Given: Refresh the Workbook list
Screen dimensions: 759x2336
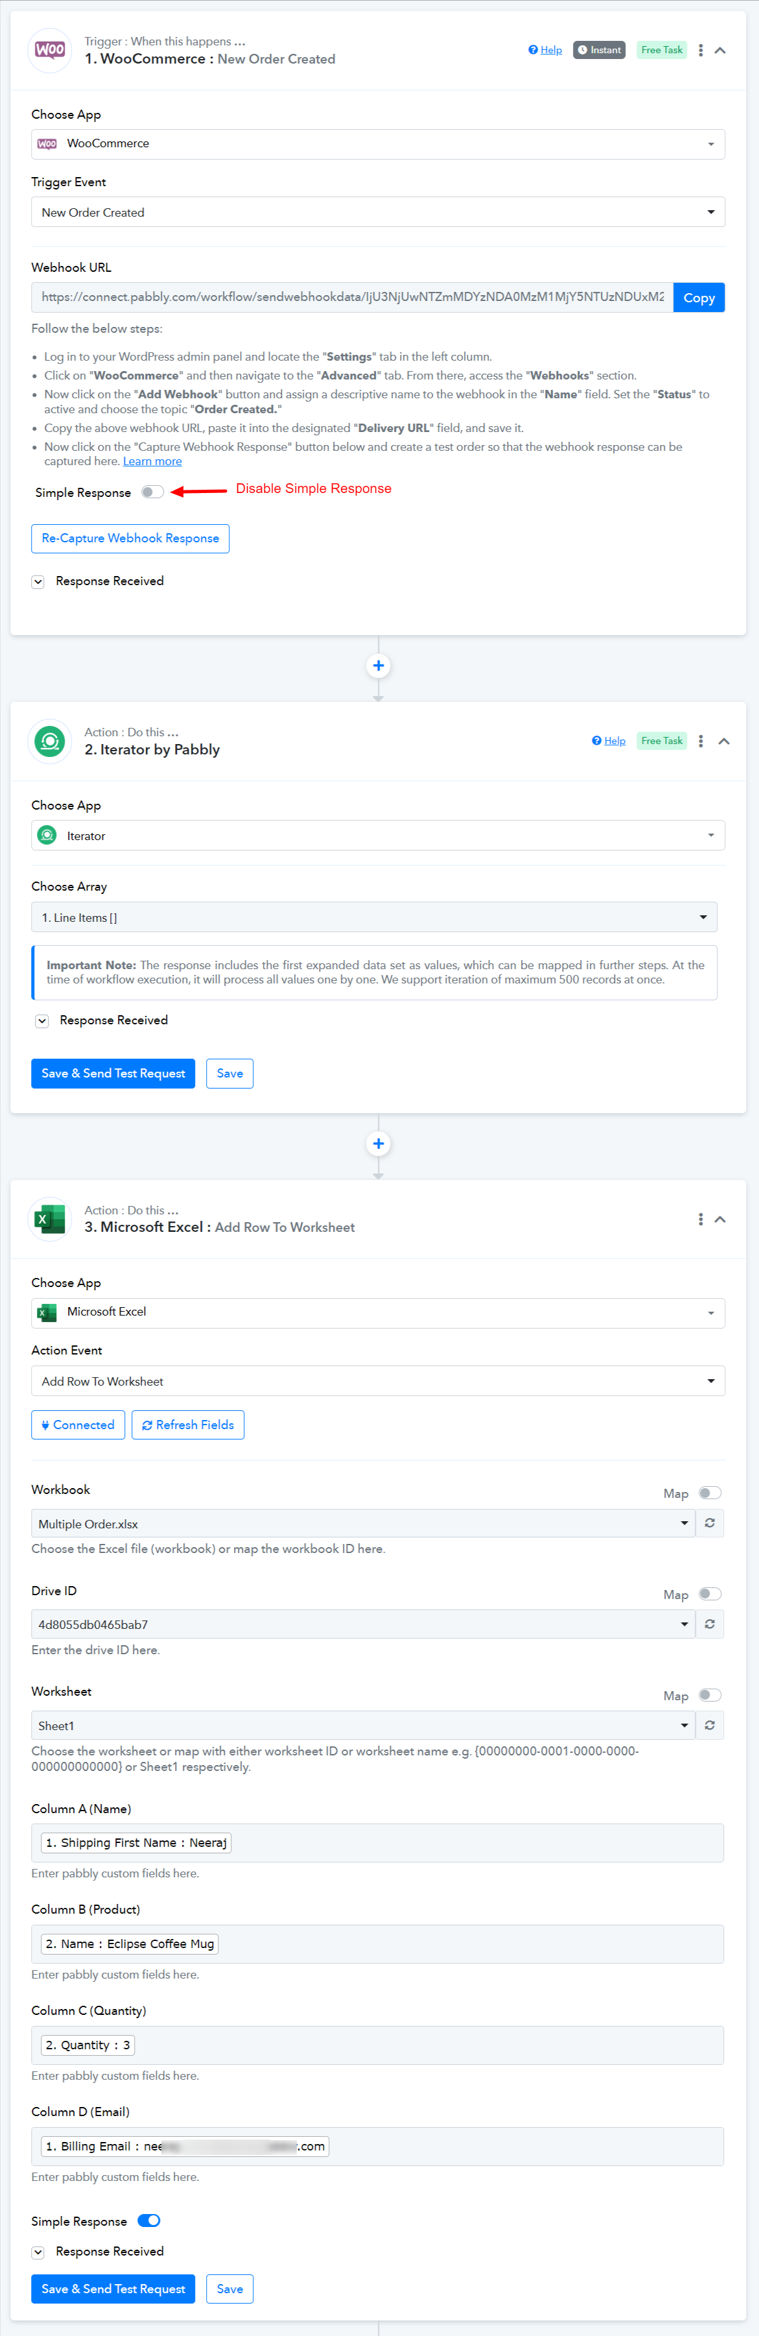Looking at the screenshot, I should [x=710, y=1523].
